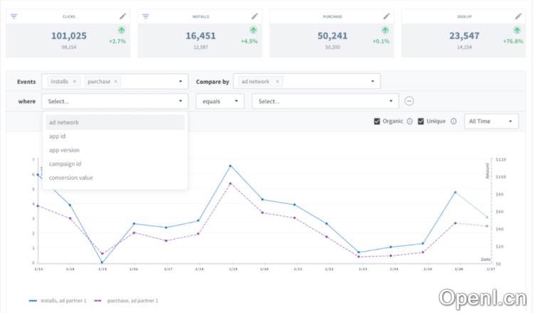Edit the Clicks card with pencil icon
Screen dimensions: 534x313
click(123, 16)
